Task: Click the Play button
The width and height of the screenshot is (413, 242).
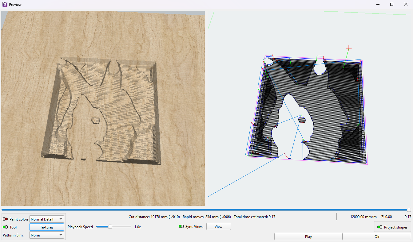Action: tap(308, 237)
